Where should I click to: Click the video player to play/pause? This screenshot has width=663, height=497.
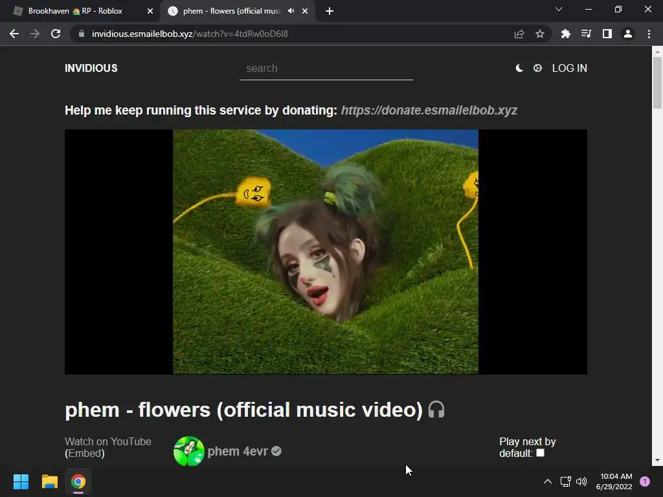(x=326, y=252)
